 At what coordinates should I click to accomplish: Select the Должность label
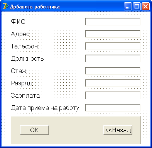pyautogui.click(x=27, y=58)
